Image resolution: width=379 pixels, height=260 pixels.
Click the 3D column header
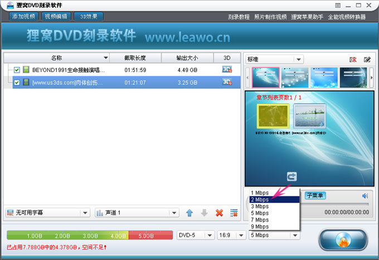[227, 58]
